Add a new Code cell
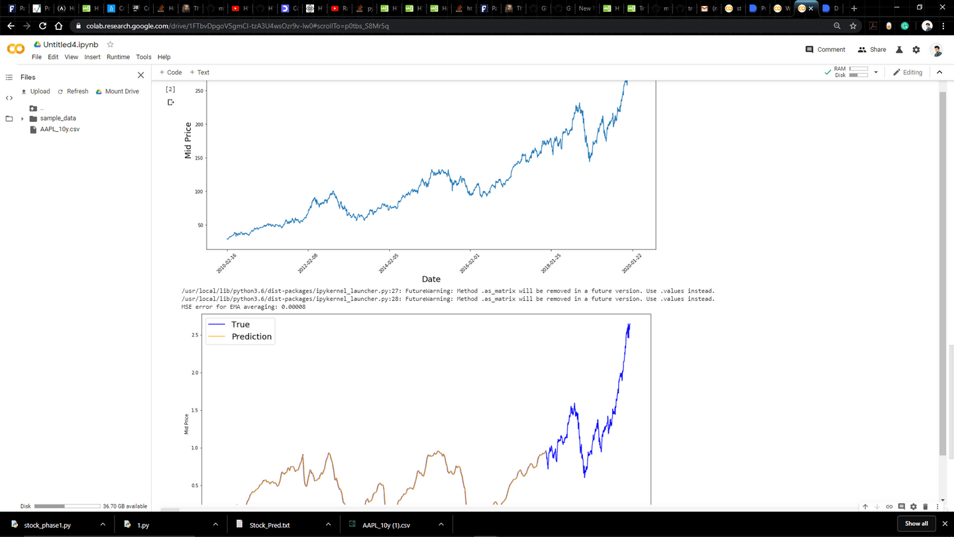Viewport: 954px width, 537px height. click(x=170, y=72)
